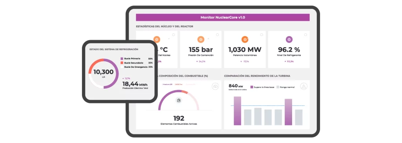The width and height of the screenshot is (402, 143).
Task: Click the chart icon inside the fuel gauge
Action: (x=179, y=101)
